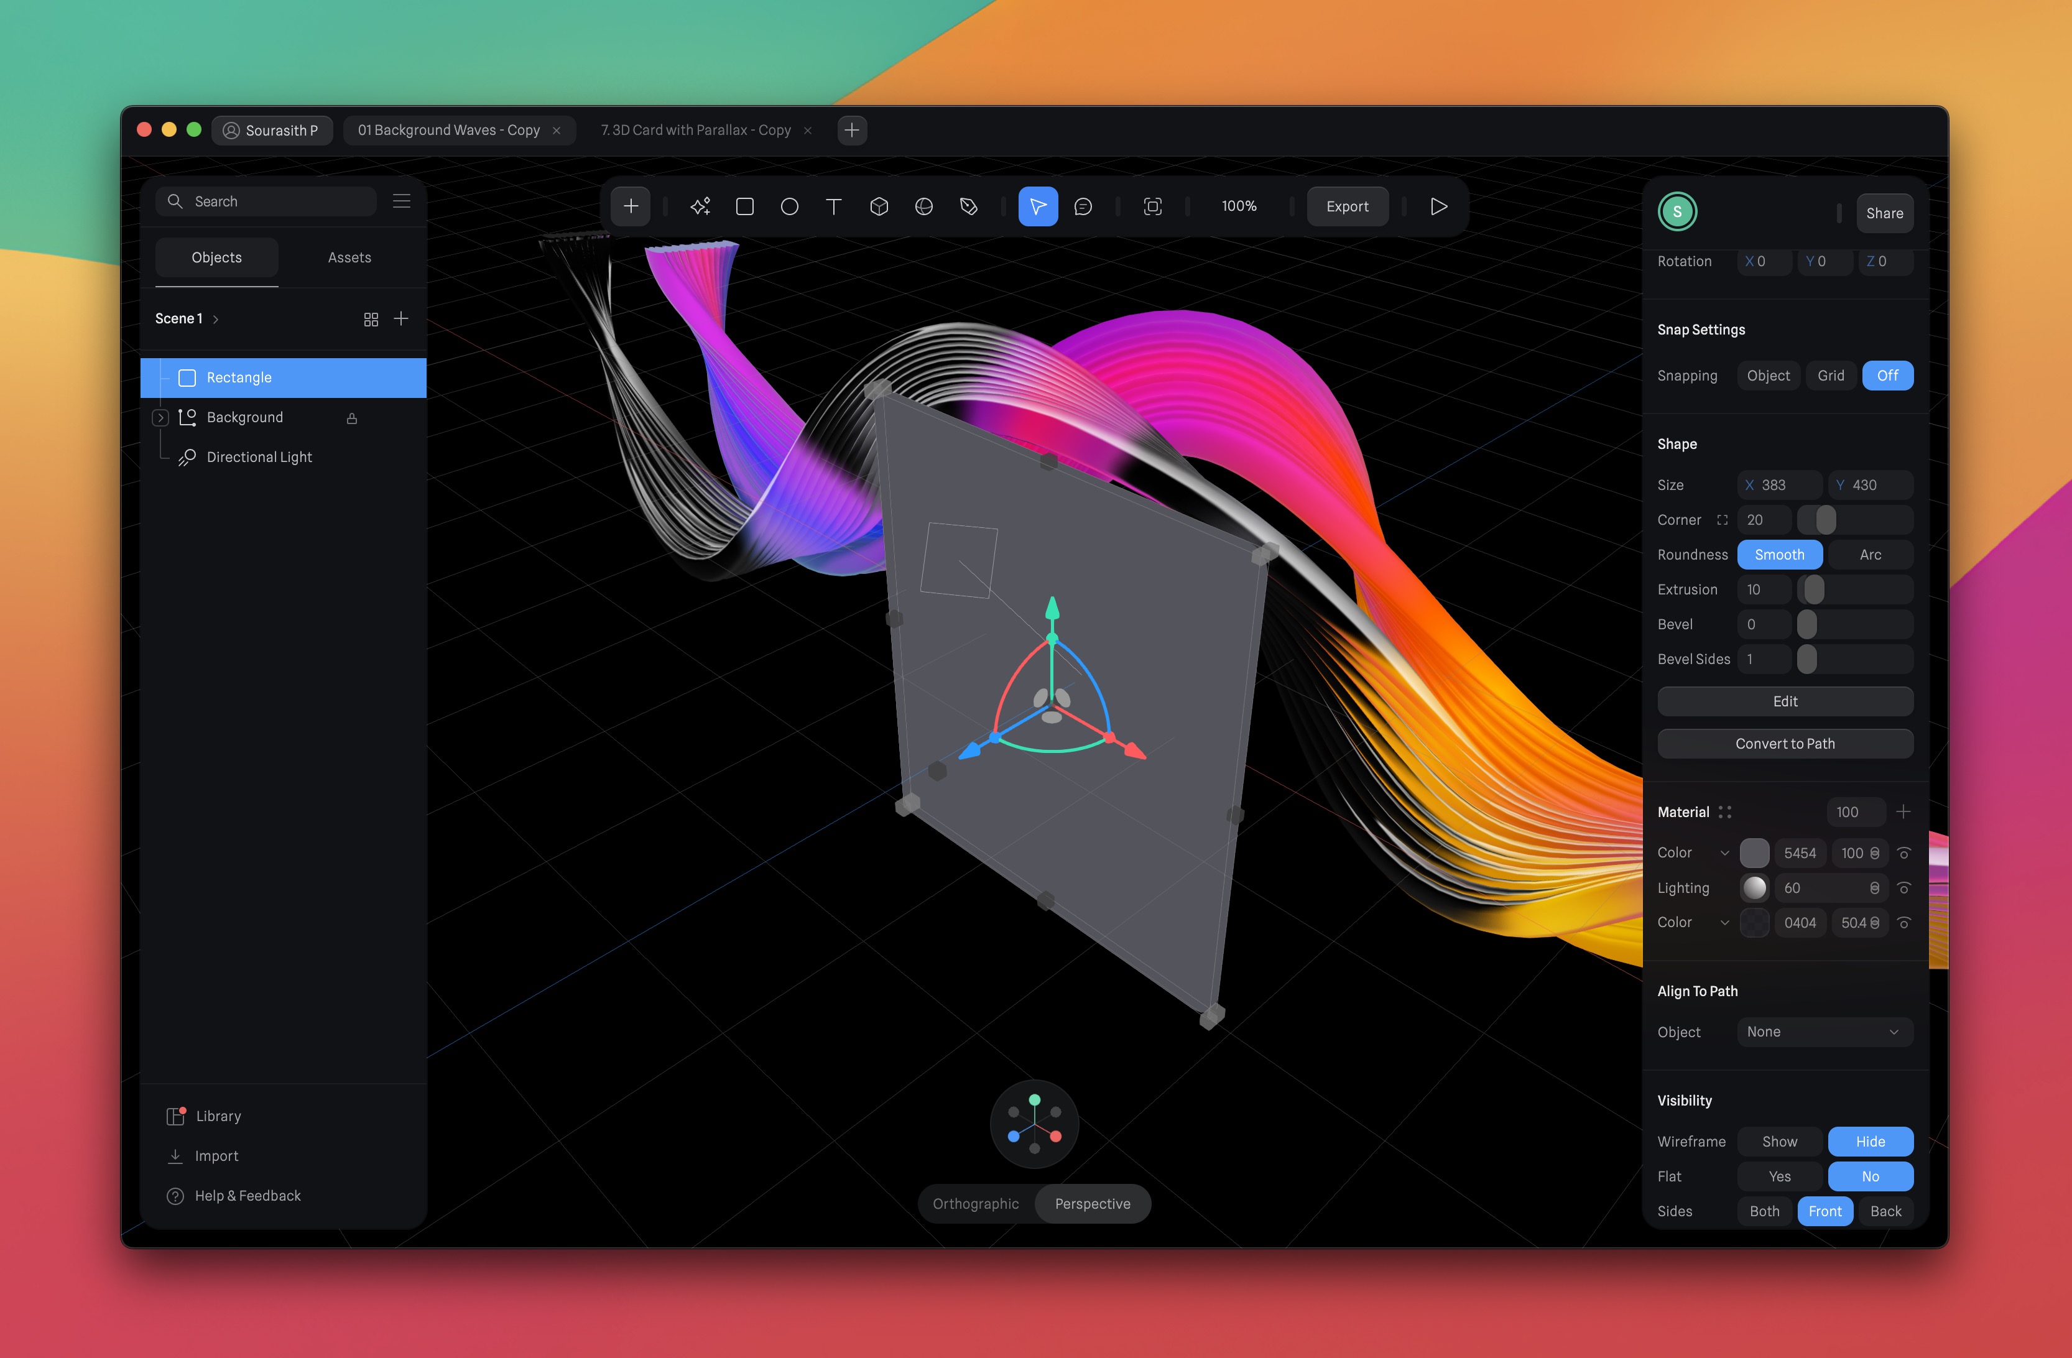Open the first material Color type dropdown
Viewport: 2072px width, 1358px height.
pos(1724,853)
